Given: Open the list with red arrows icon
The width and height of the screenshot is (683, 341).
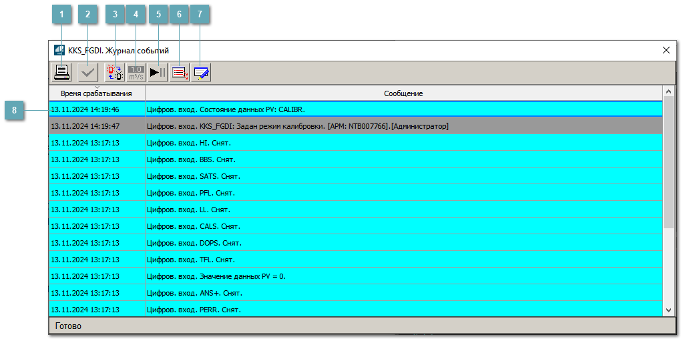Looking at the screenshot, I should click(x=158, y=72).
